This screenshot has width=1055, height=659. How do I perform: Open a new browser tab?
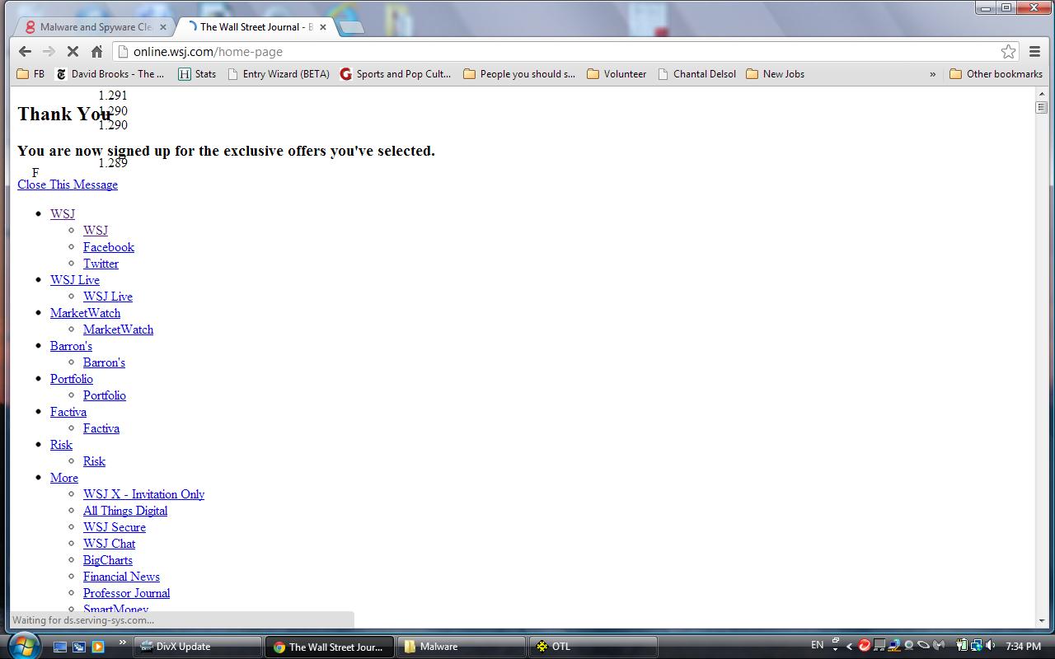351,27
